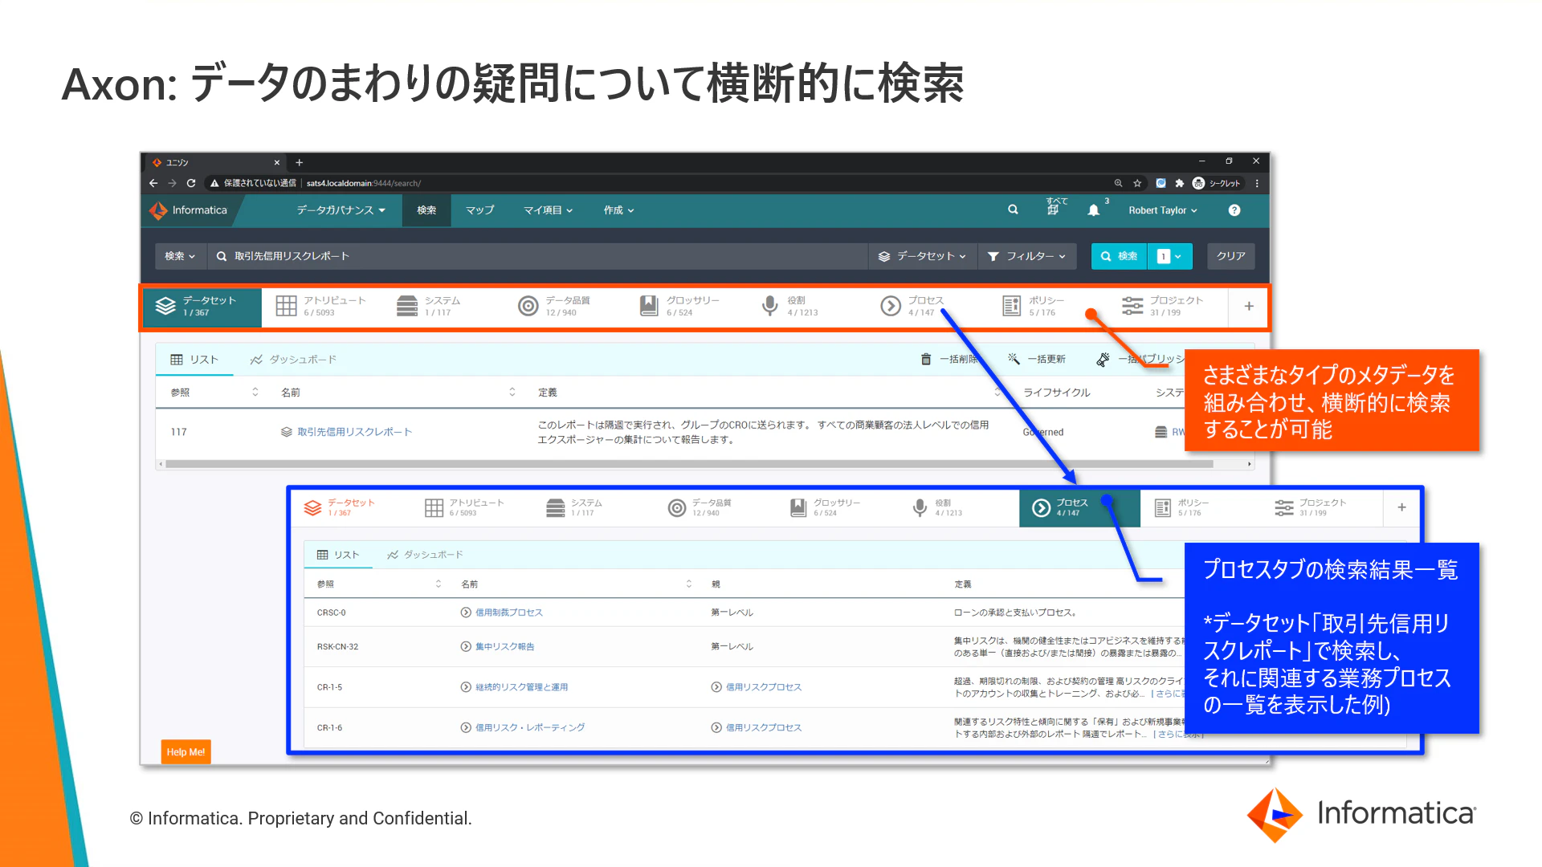Open 信用リスクプロセス parent link in CR-1-5 row
The width and height of the screenshot is (1542, 867).
(764, 687)
